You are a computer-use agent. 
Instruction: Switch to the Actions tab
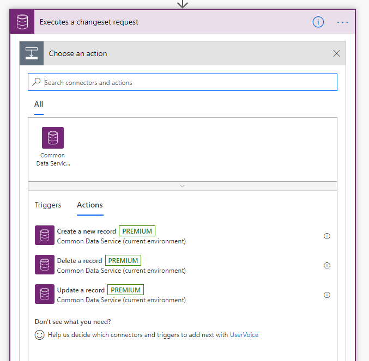coord(90,205)
